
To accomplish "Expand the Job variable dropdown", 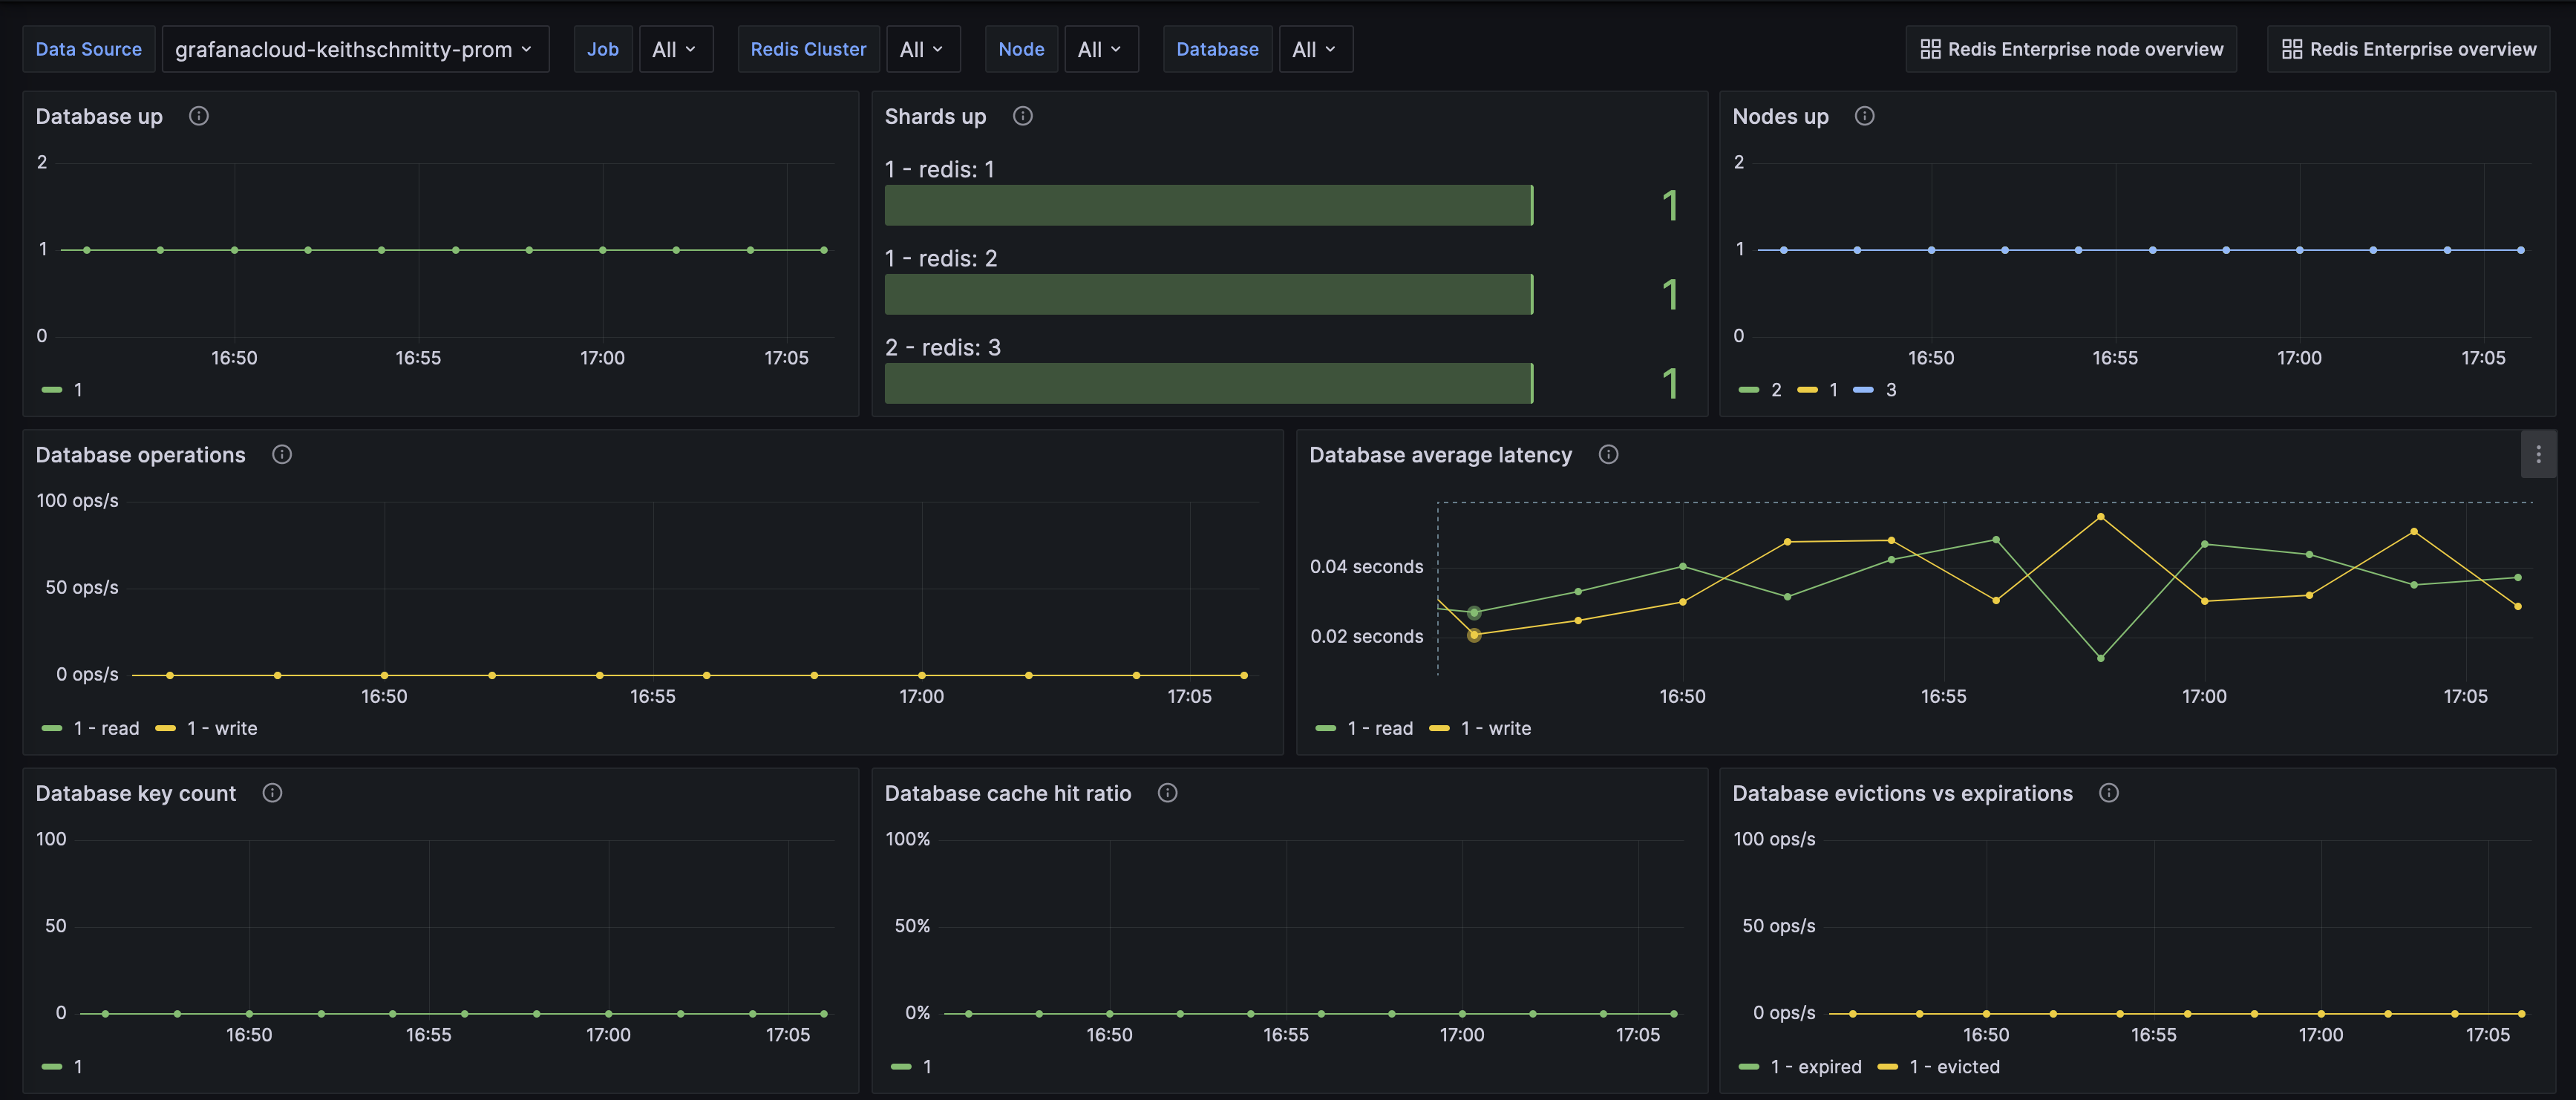I will click(x=675, y=49).
